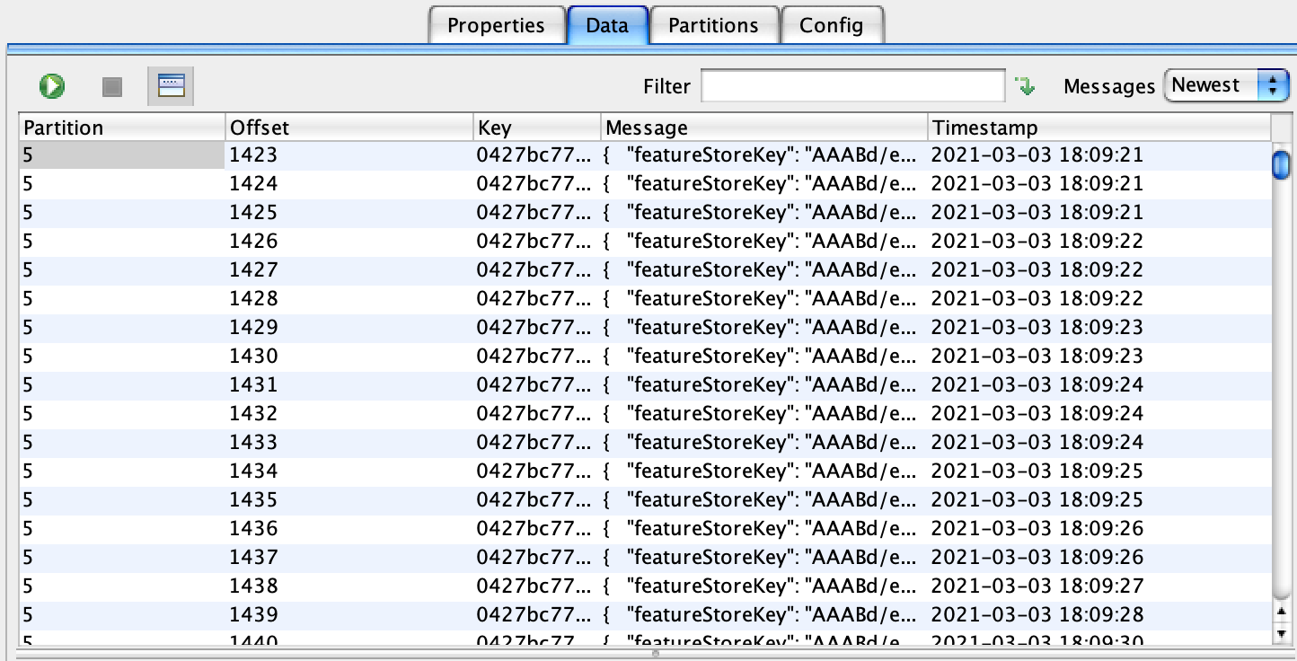Click the green arrow apply filter icon
Image resolution: width=1297 pixels, height=661 pixels.
point(1025,86)
